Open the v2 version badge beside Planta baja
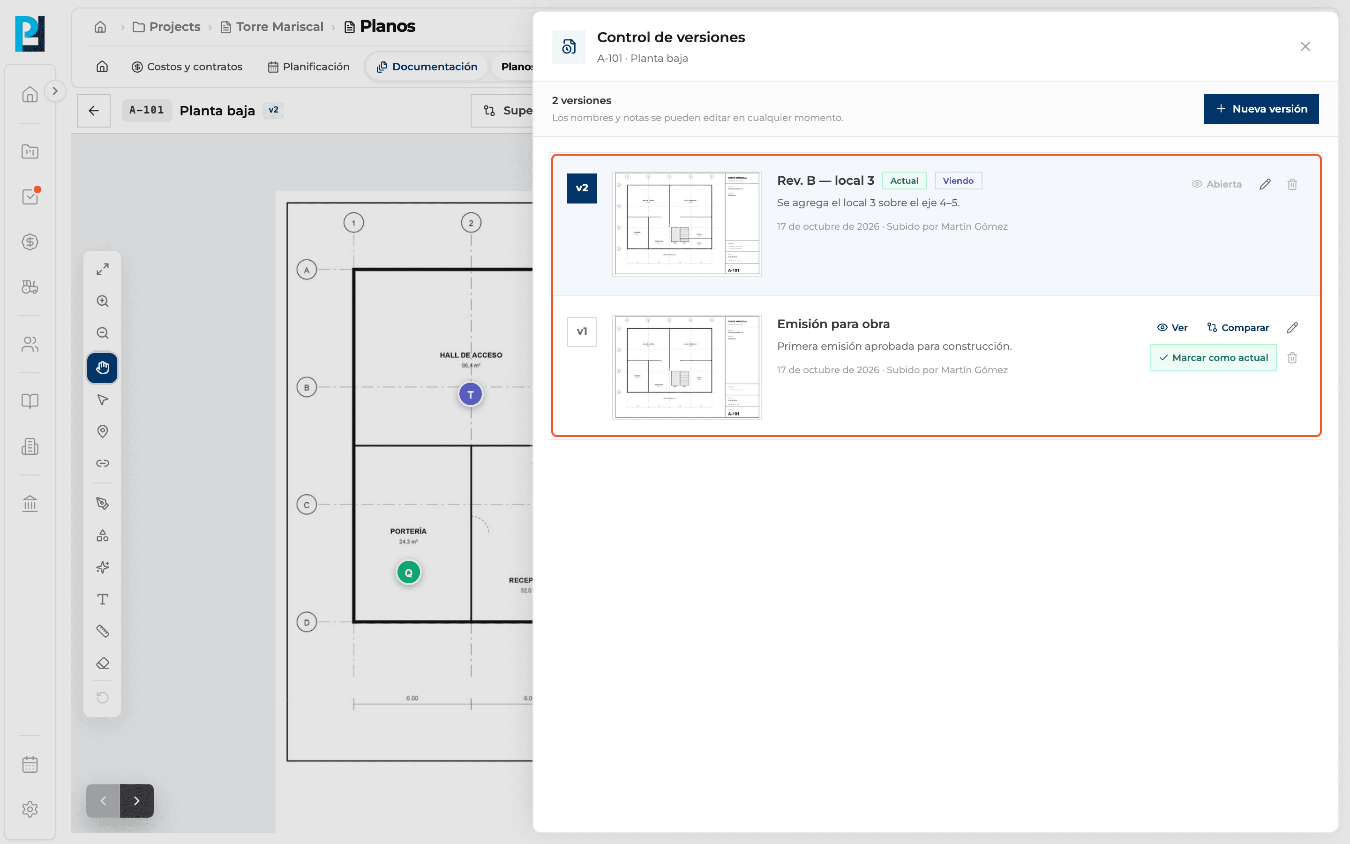Image resolution: width=1350 pixels, height=844 pixels. click(x=273, y=110)
